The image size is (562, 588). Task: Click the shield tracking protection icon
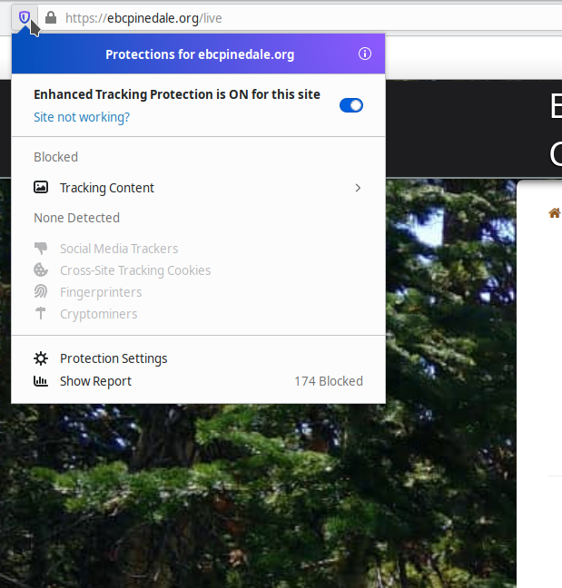point(25,17)
